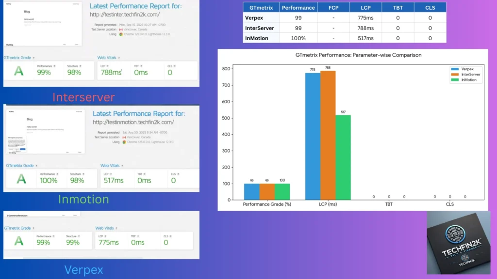Click Verpex row label in table
This screenshot has width=497, height=279.
click(254, 18)
